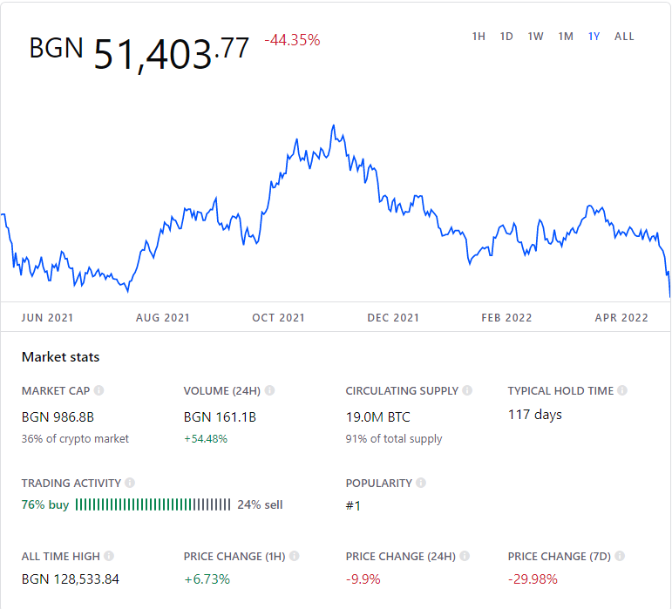Click the All Time High info icon

coord(109,556)
